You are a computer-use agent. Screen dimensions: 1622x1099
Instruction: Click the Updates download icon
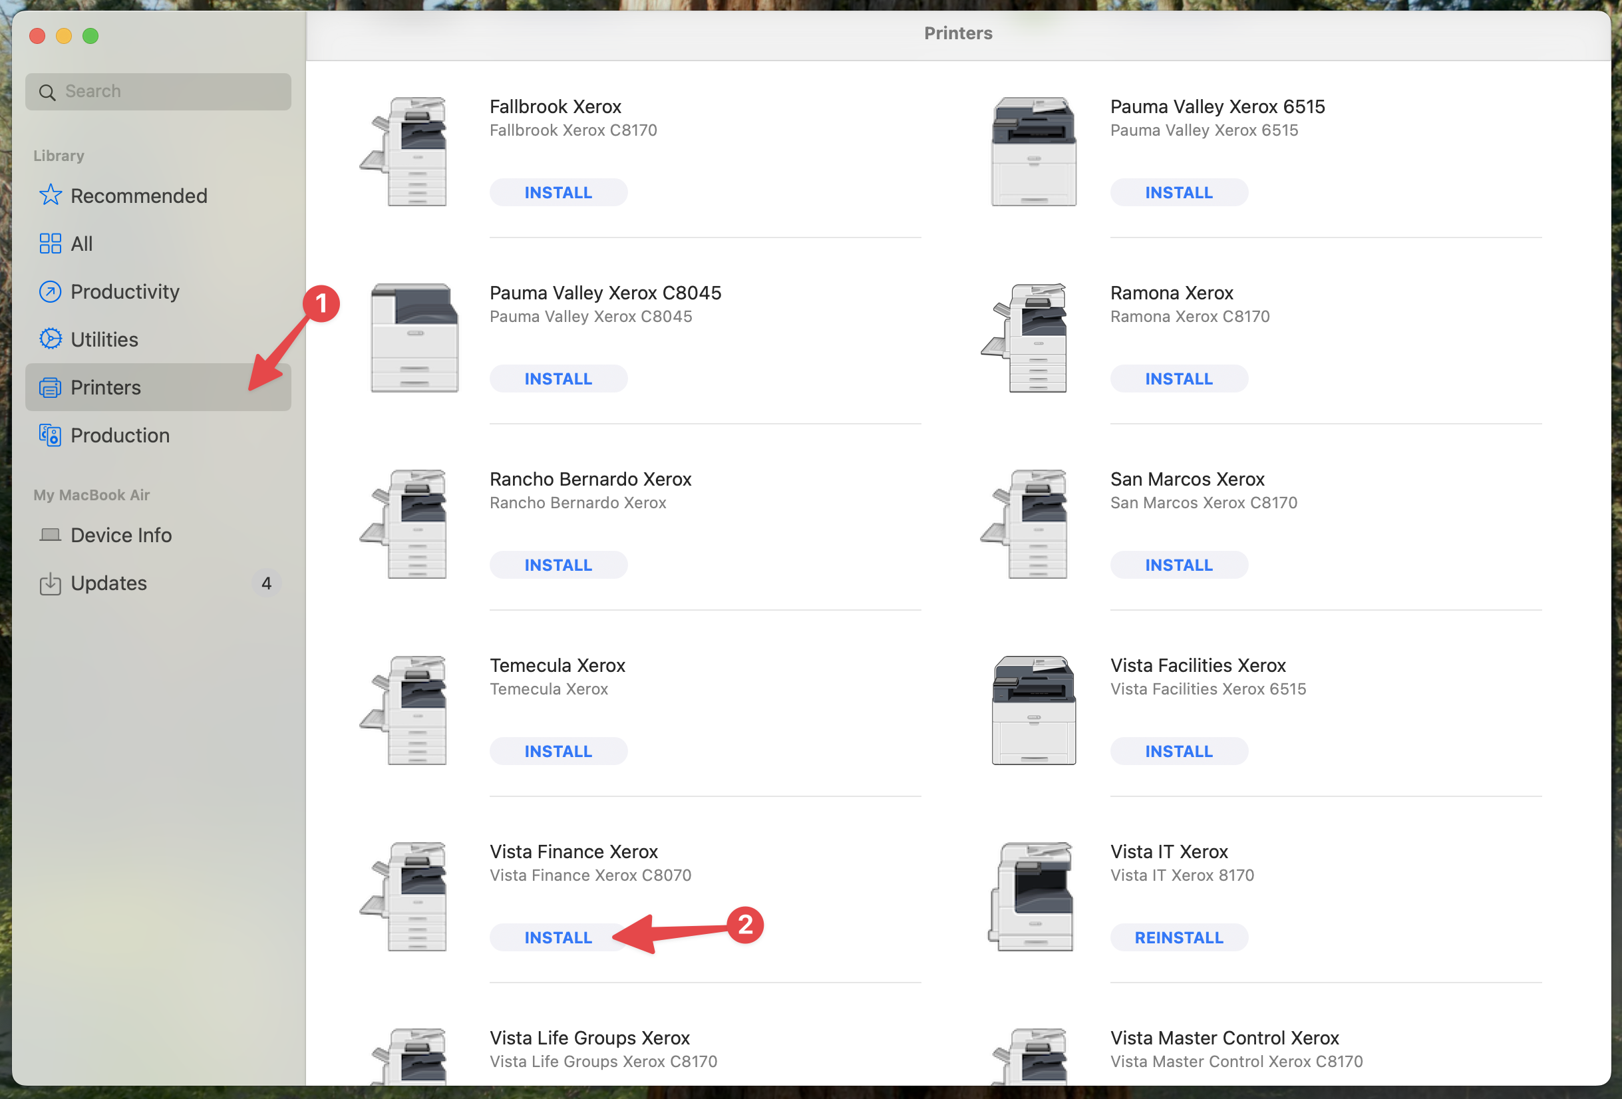49,583
